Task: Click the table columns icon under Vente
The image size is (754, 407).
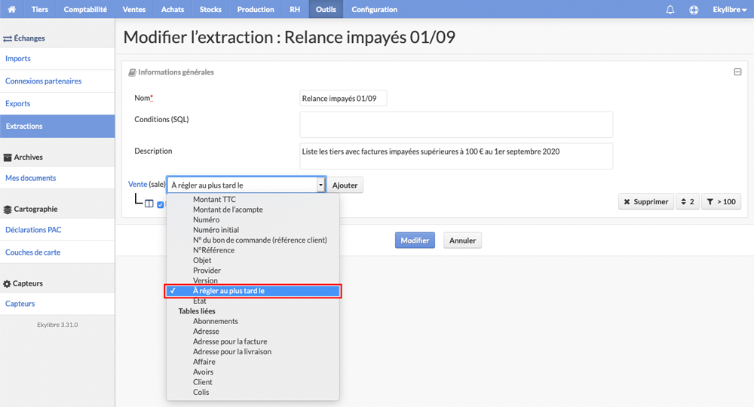Action: 149,203
